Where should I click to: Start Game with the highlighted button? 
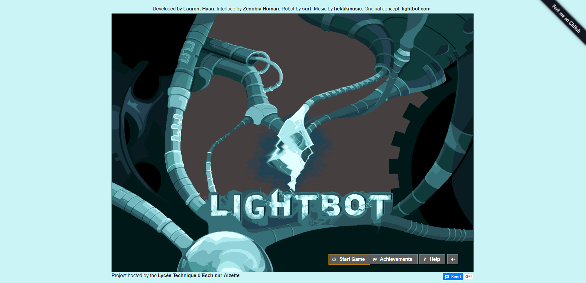(x=349, y=259)
